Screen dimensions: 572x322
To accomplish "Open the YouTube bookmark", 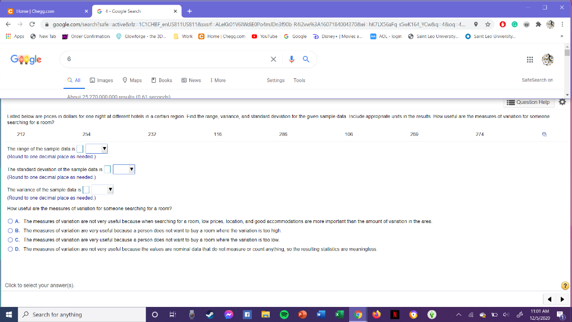I will (264, 36).
